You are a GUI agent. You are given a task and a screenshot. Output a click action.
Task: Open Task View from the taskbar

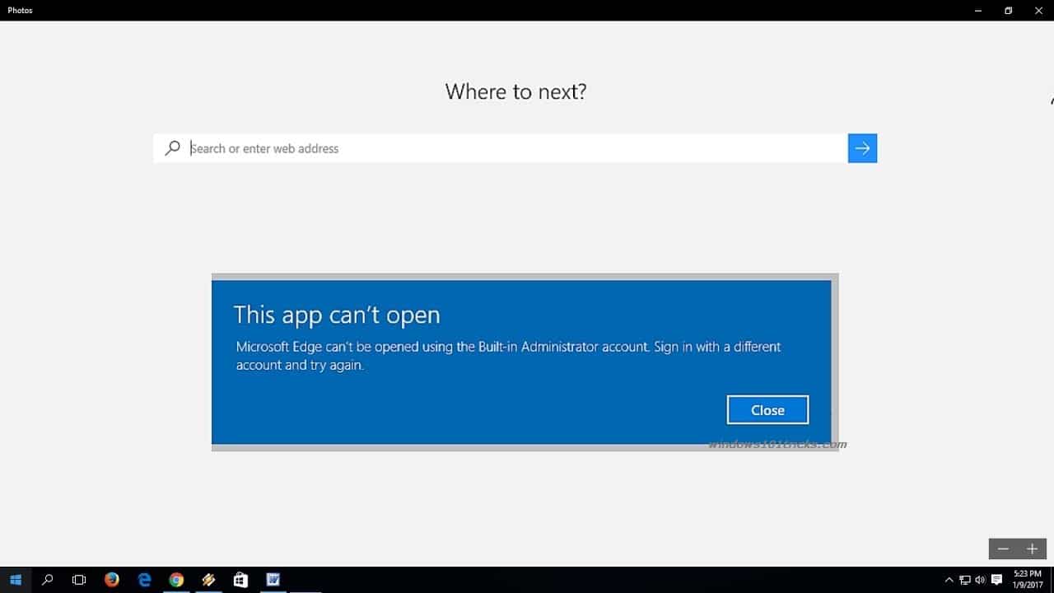tap(78, 579)
